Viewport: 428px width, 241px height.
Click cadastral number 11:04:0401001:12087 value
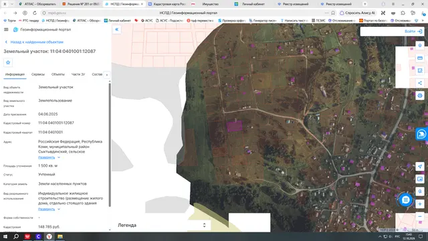pos(56,123)
